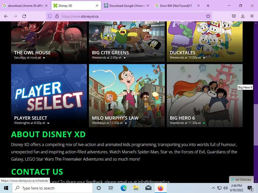Click the Firefox taskbar icon

160,188
